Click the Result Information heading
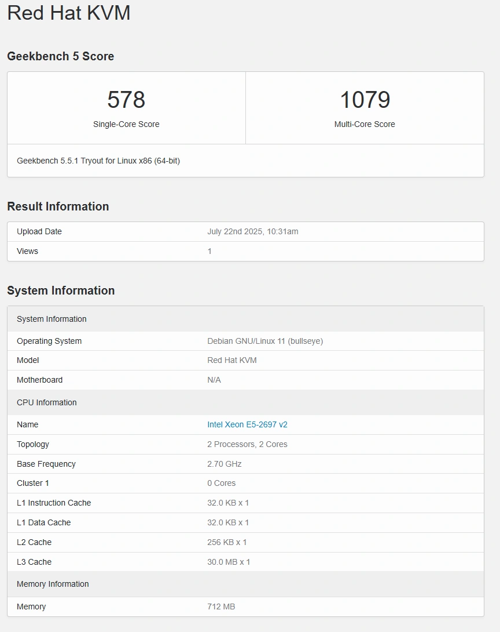Viewport: 500px width, 632px height. (x=58, y=206)
